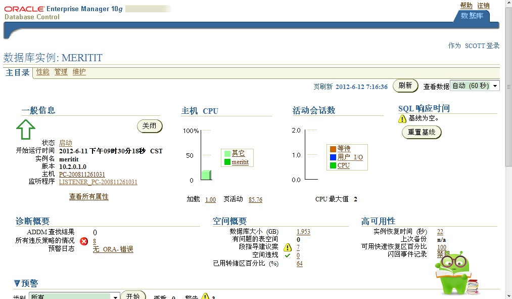The height and width of the screenshot is (299, 512).
Task: Click the paging activity 85.76 link
Action: [255, 200]
